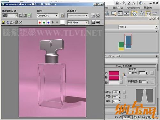The width and height of the screenshot is (160, 120).
Task: Print the rendered image
Action: [16, 22]
